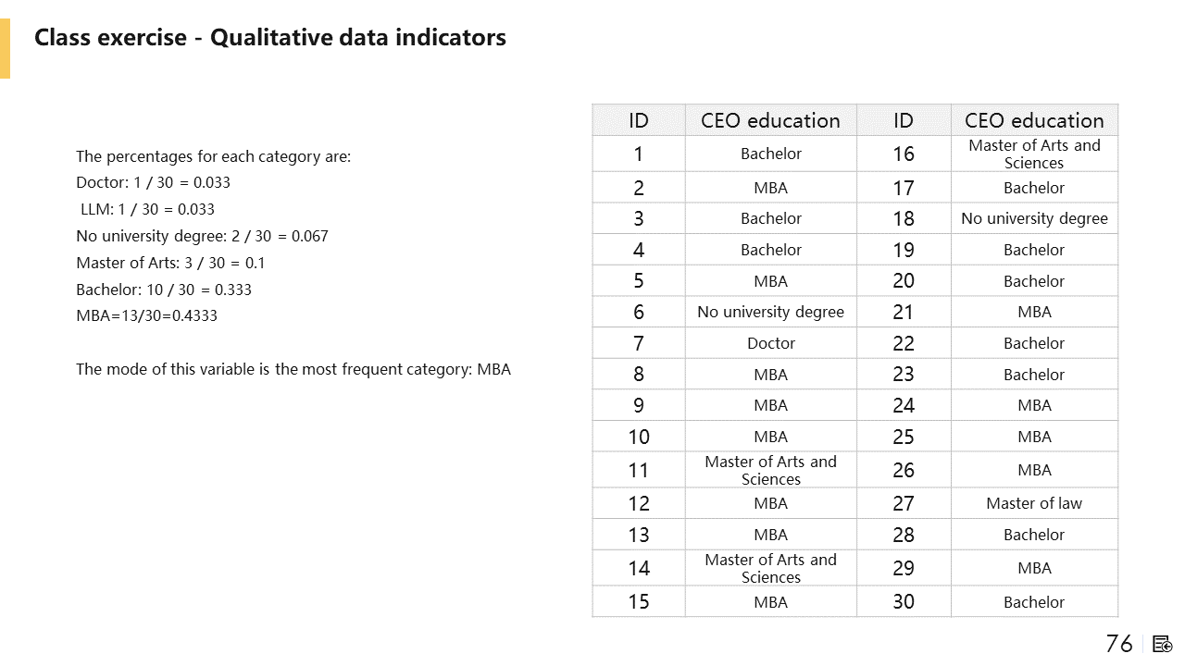This screenshot has width=1185, height=666.
Task: Click 'The percentages for each category are:' text
Action: [x=213, y=156]
